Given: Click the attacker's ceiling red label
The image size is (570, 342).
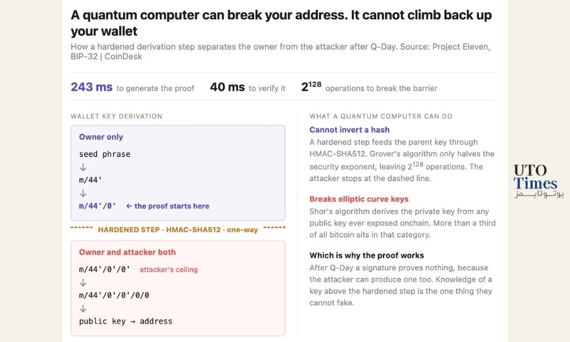Looking at the screenshot, I should pyautogui.click(x=169, y=270).
